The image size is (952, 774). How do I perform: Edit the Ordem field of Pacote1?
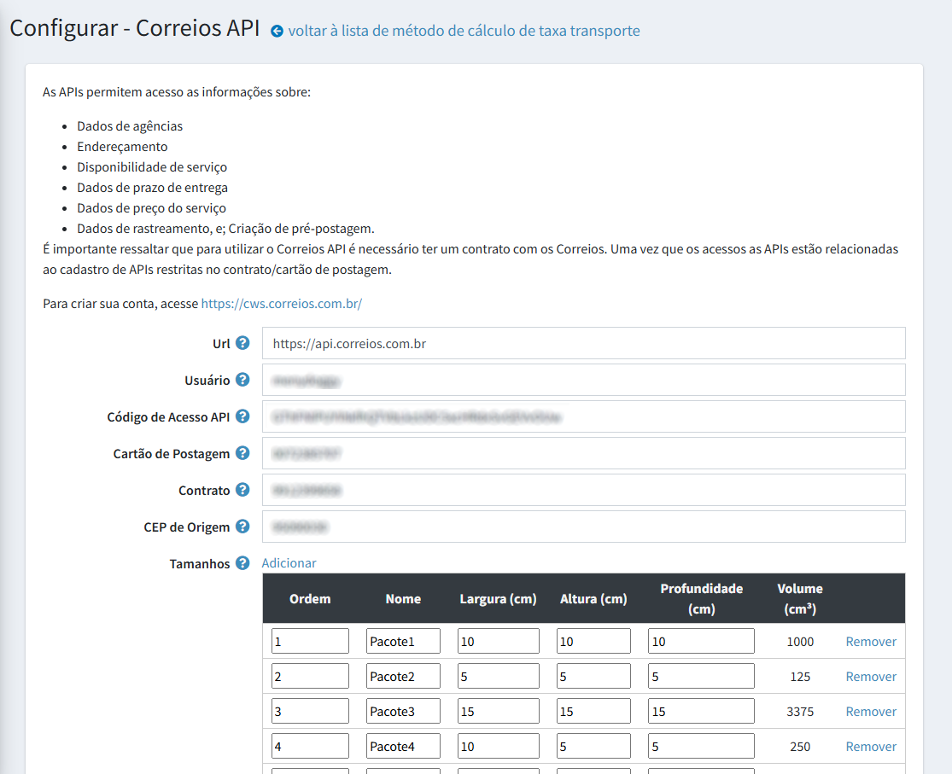coord(310,641)
